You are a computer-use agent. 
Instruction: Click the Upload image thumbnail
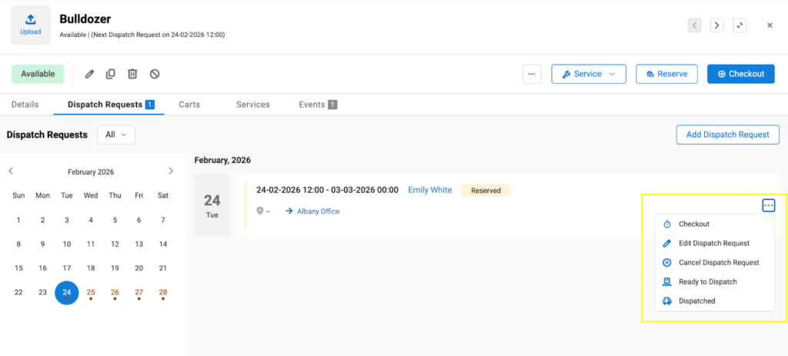31,25
